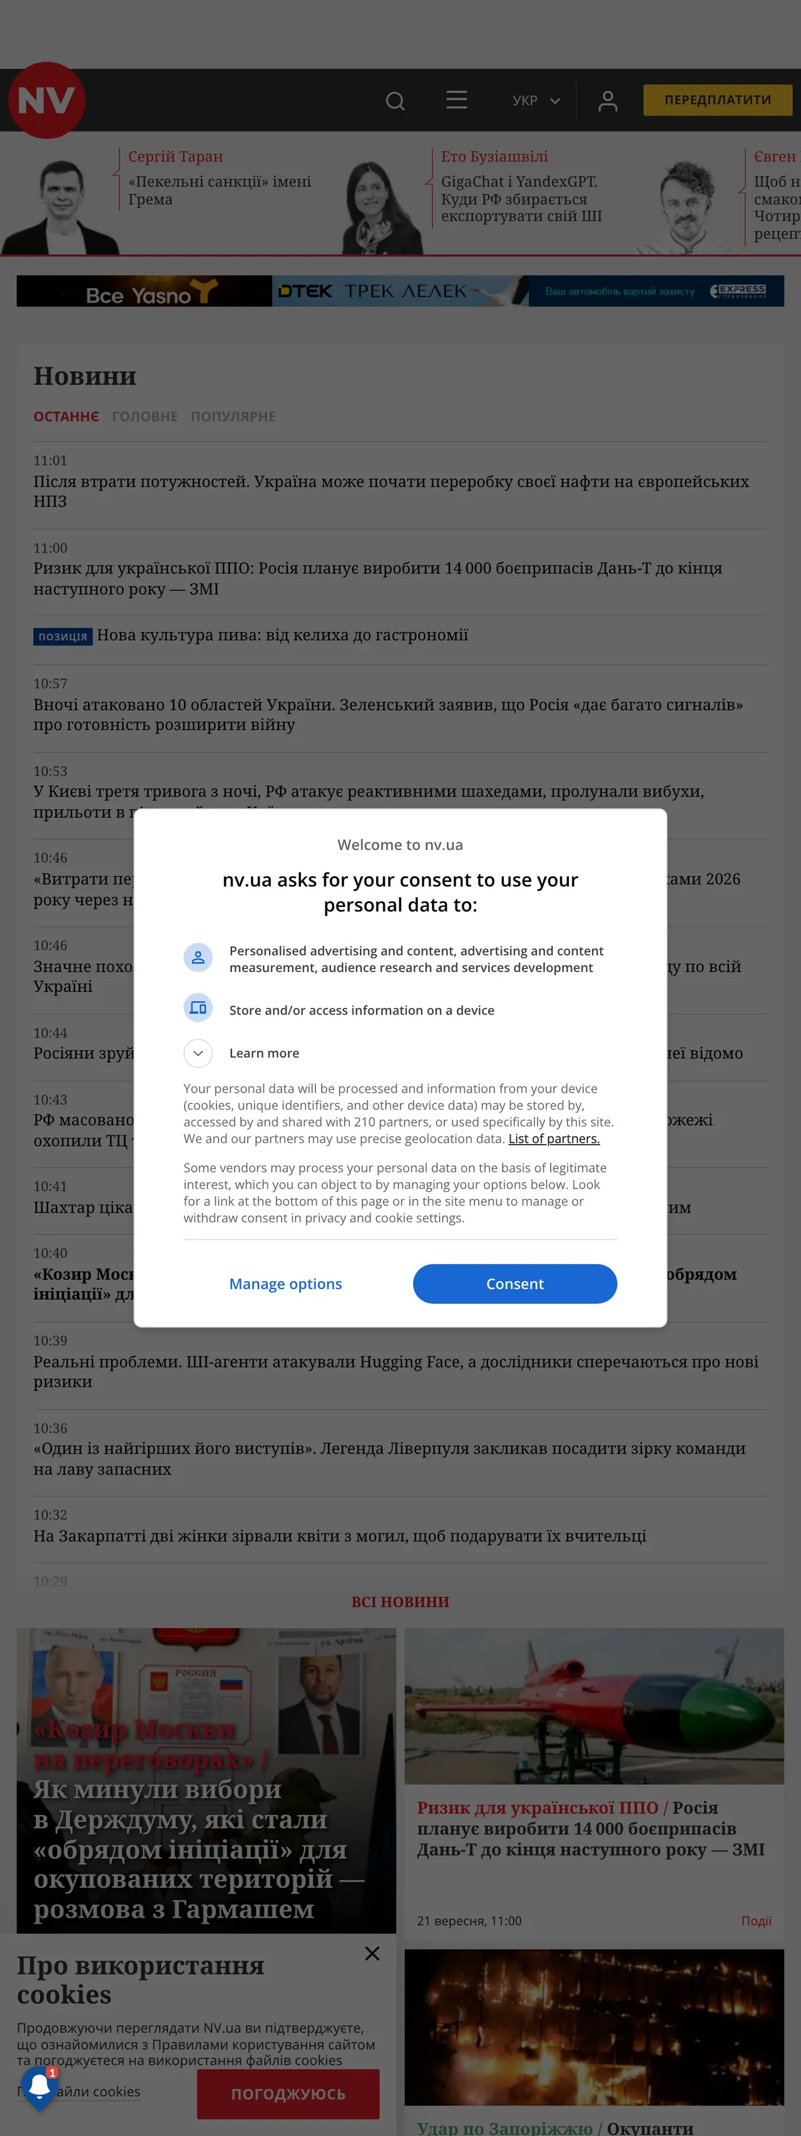Open the user profile icon

tap(608, 100)
